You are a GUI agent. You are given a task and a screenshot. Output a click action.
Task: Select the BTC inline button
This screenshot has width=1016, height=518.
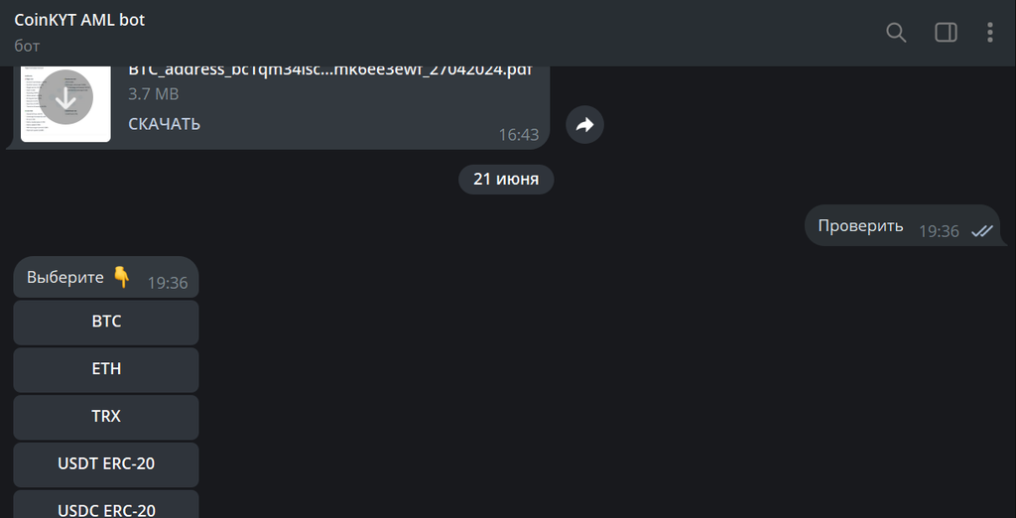106,323
